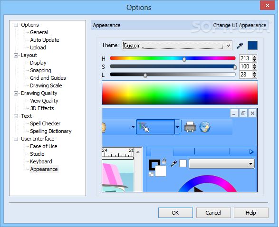Viewport: 279px width, 227px height.
Task: Click the preview minimize icon
Action: point(234,113)
